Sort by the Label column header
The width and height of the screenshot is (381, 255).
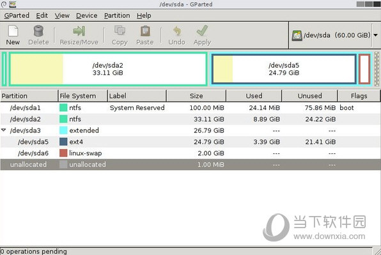pos(137,96)
